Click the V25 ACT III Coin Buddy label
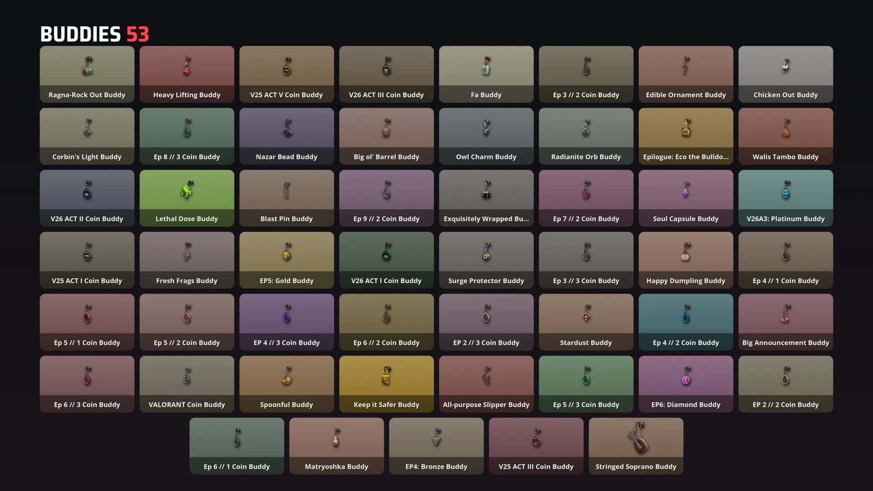 (x=536, y=466)
